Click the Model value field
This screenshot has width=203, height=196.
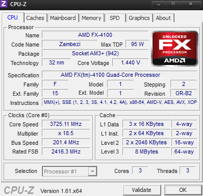pyautogui.click(x=120, y=84)
